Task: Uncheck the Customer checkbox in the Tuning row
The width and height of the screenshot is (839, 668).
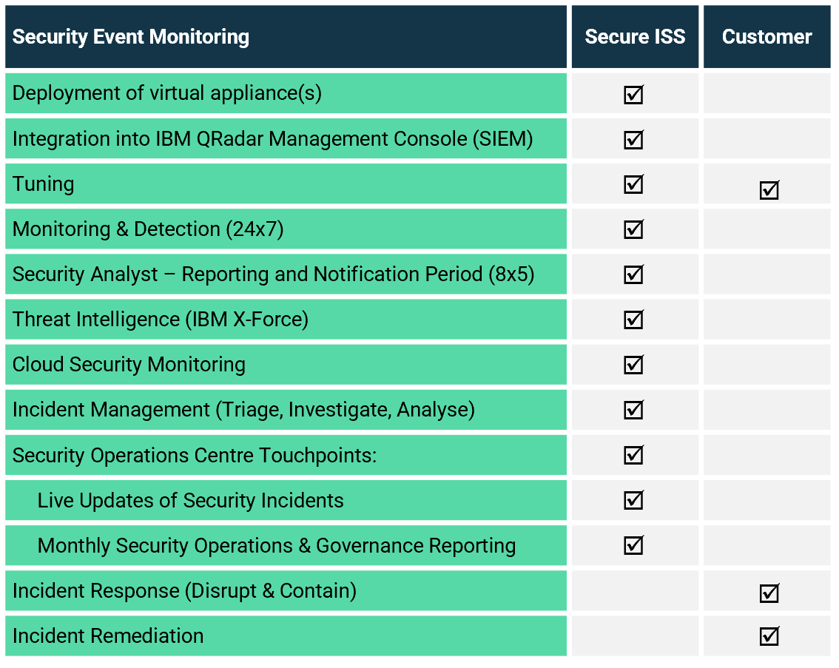Action: point(769,190)
